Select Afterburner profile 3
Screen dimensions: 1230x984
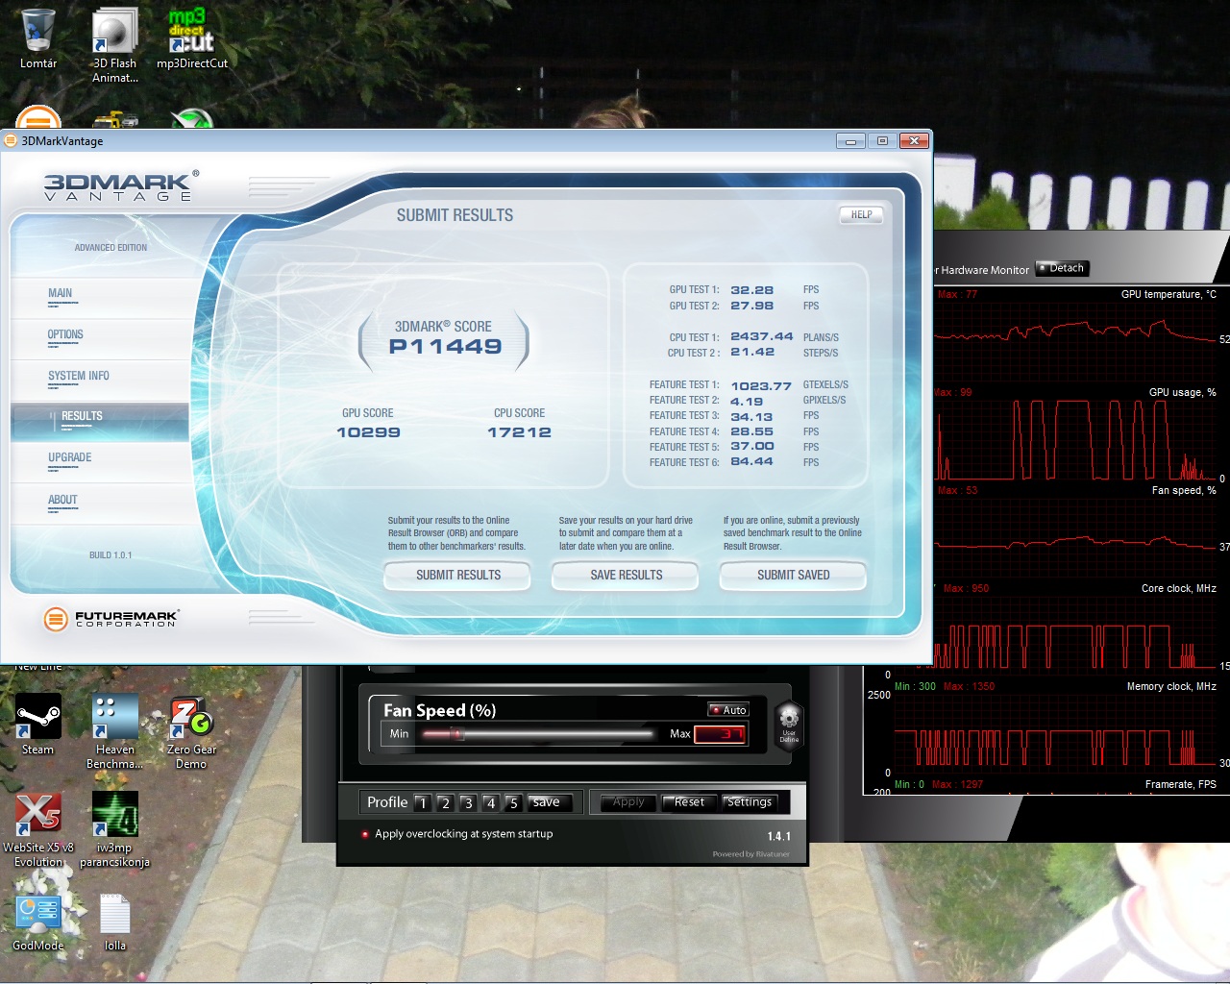[x=468, y=803]
